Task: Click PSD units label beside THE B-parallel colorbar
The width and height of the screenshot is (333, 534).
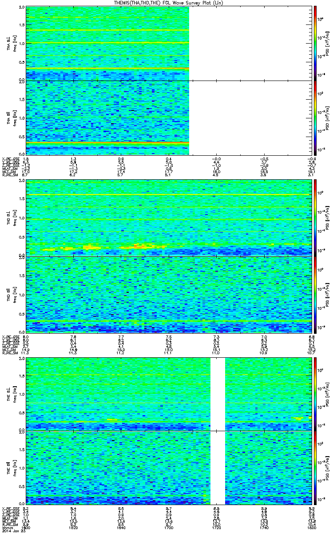Action: click(x=328, y=468)
